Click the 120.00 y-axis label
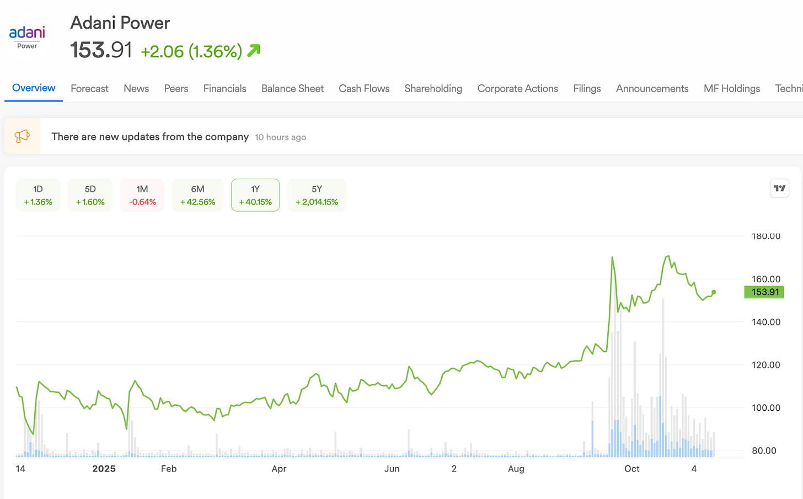The image size is (803, 499). pyautogui.click(x=766, y=365)
